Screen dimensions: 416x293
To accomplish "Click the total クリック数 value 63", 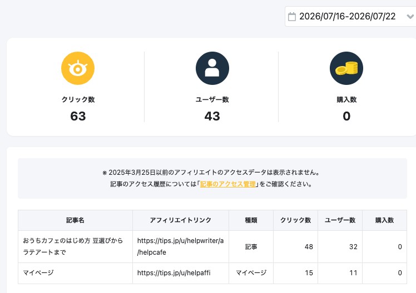I will pyautogui.click(x=78, y=116).
